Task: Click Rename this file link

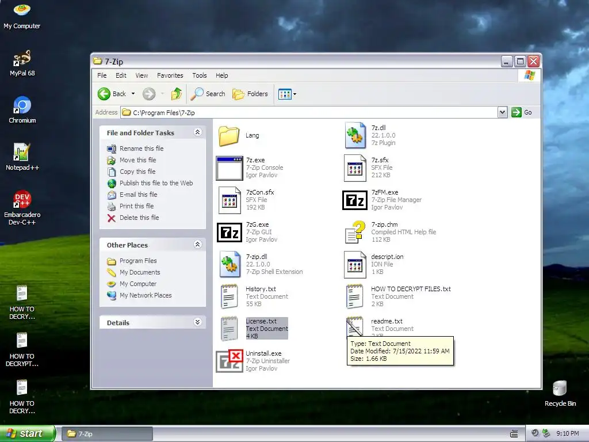Action: (141, 148)
